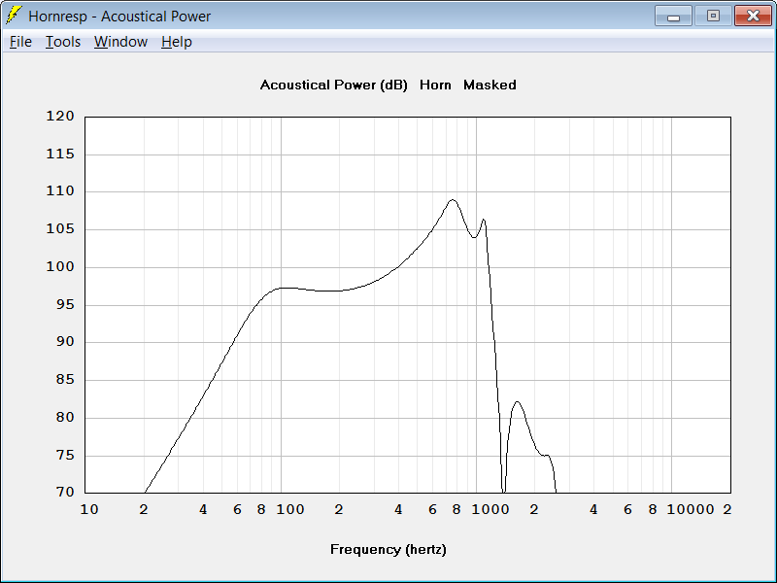Click the 1000 label on frequency axis
Image resolution: width=777 pixels, height=583 pixels.
[x=490, y=509]
